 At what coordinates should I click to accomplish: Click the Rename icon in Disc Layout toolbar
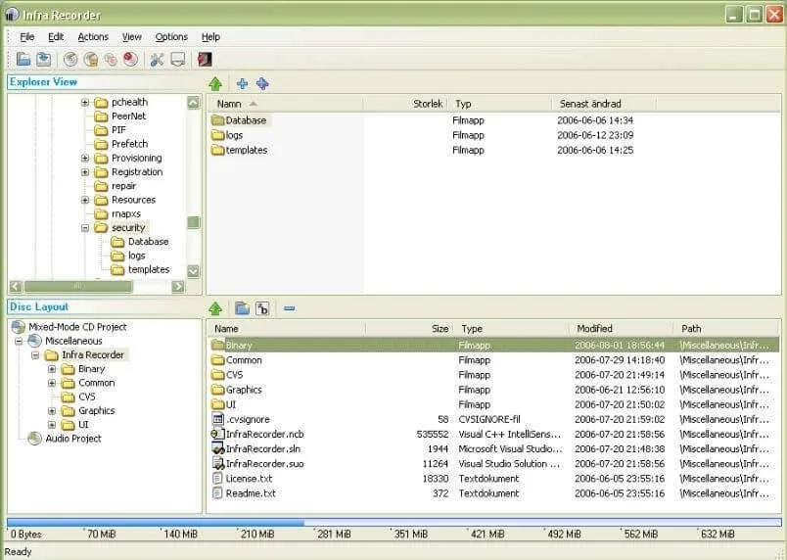pyautogui.click(x=262, y=308)
